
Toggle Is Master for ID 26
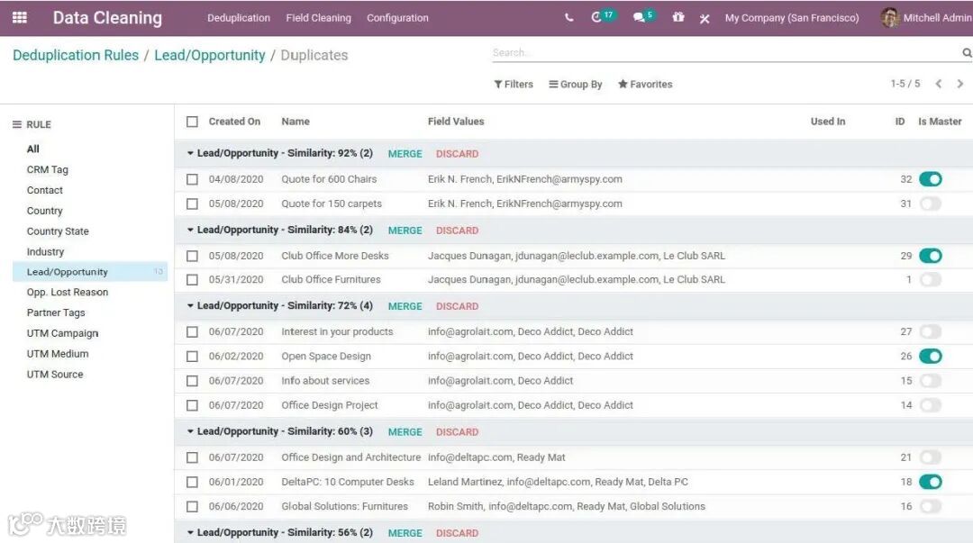tap(930, 357)
